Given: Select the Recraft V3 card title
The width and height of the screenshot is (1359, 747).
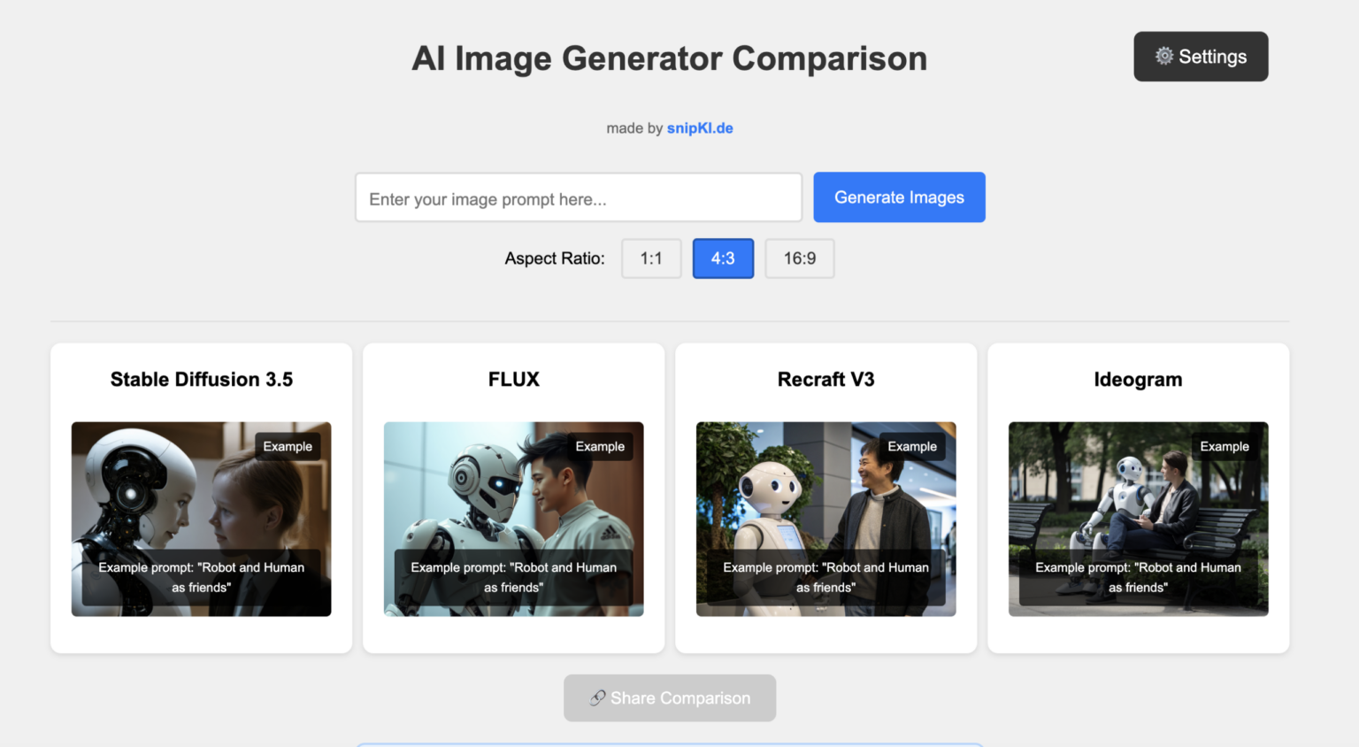Looking at the screenshot, I should (825, 380).
